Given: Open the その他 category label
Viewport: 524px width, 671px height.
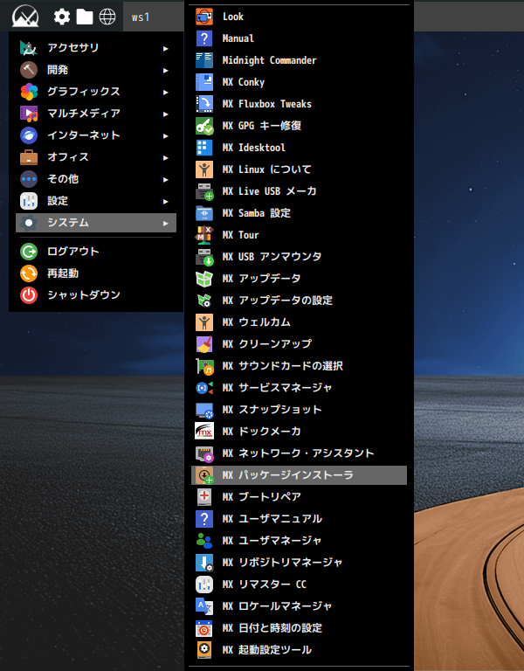Looking at the screenshot, I should coord(63,179).
